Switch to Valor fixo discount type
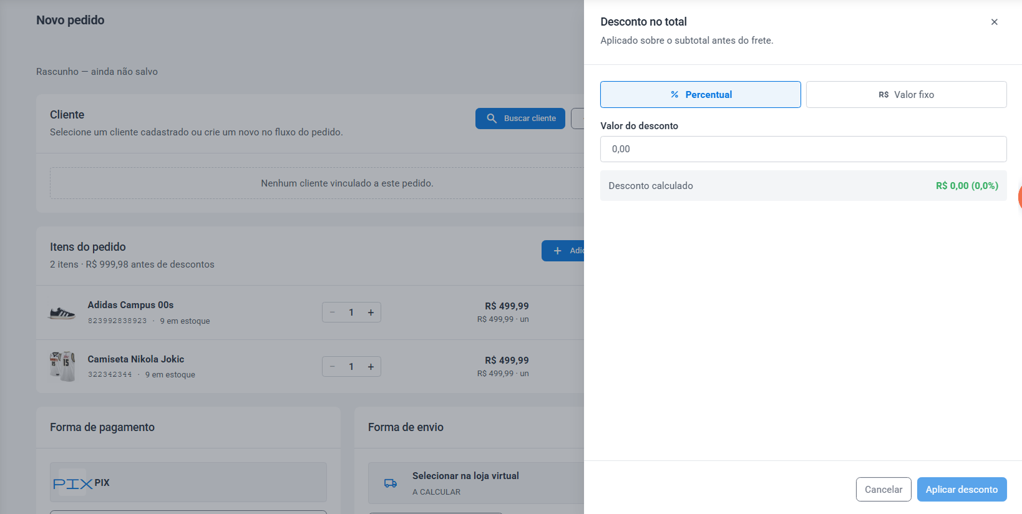The width and height of the screenshot is (1022, 514). [906, 94]
